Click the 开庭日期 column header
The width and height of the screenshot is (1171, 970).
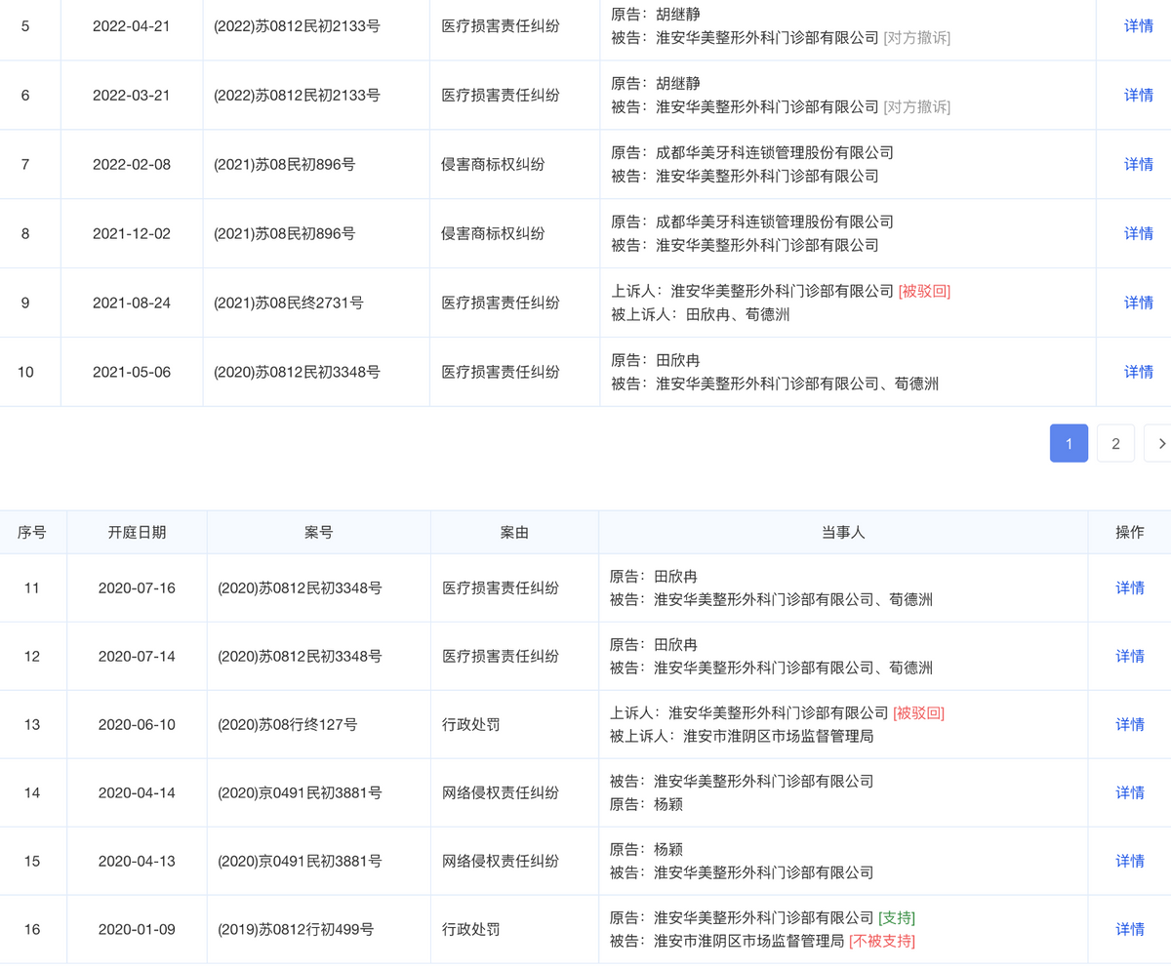point(137,532)
